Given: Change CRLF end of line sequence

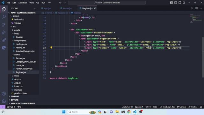Looking at the screenshot, I should pyautogui.click(x=155, y=107).
